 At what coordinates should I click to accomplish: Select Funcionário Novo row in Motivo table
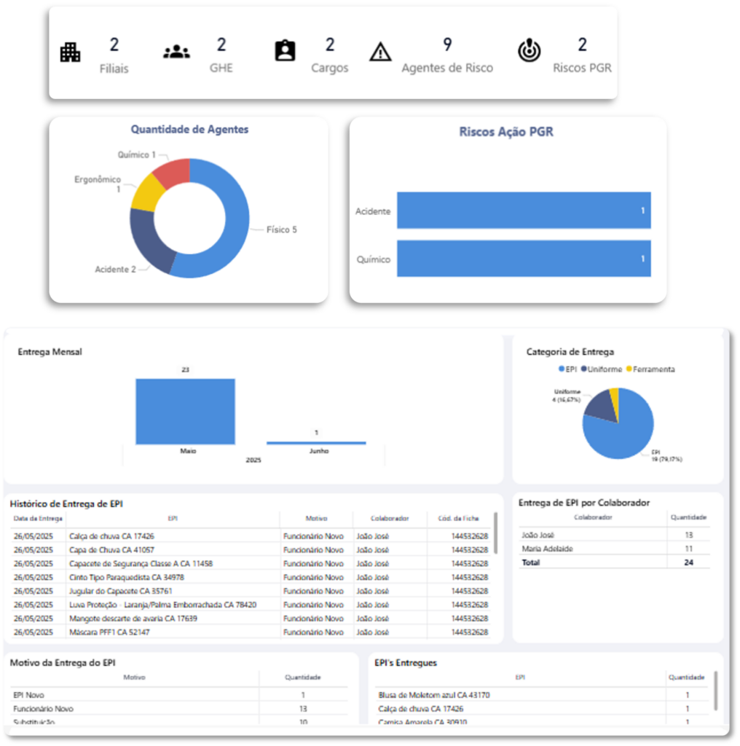44,709
